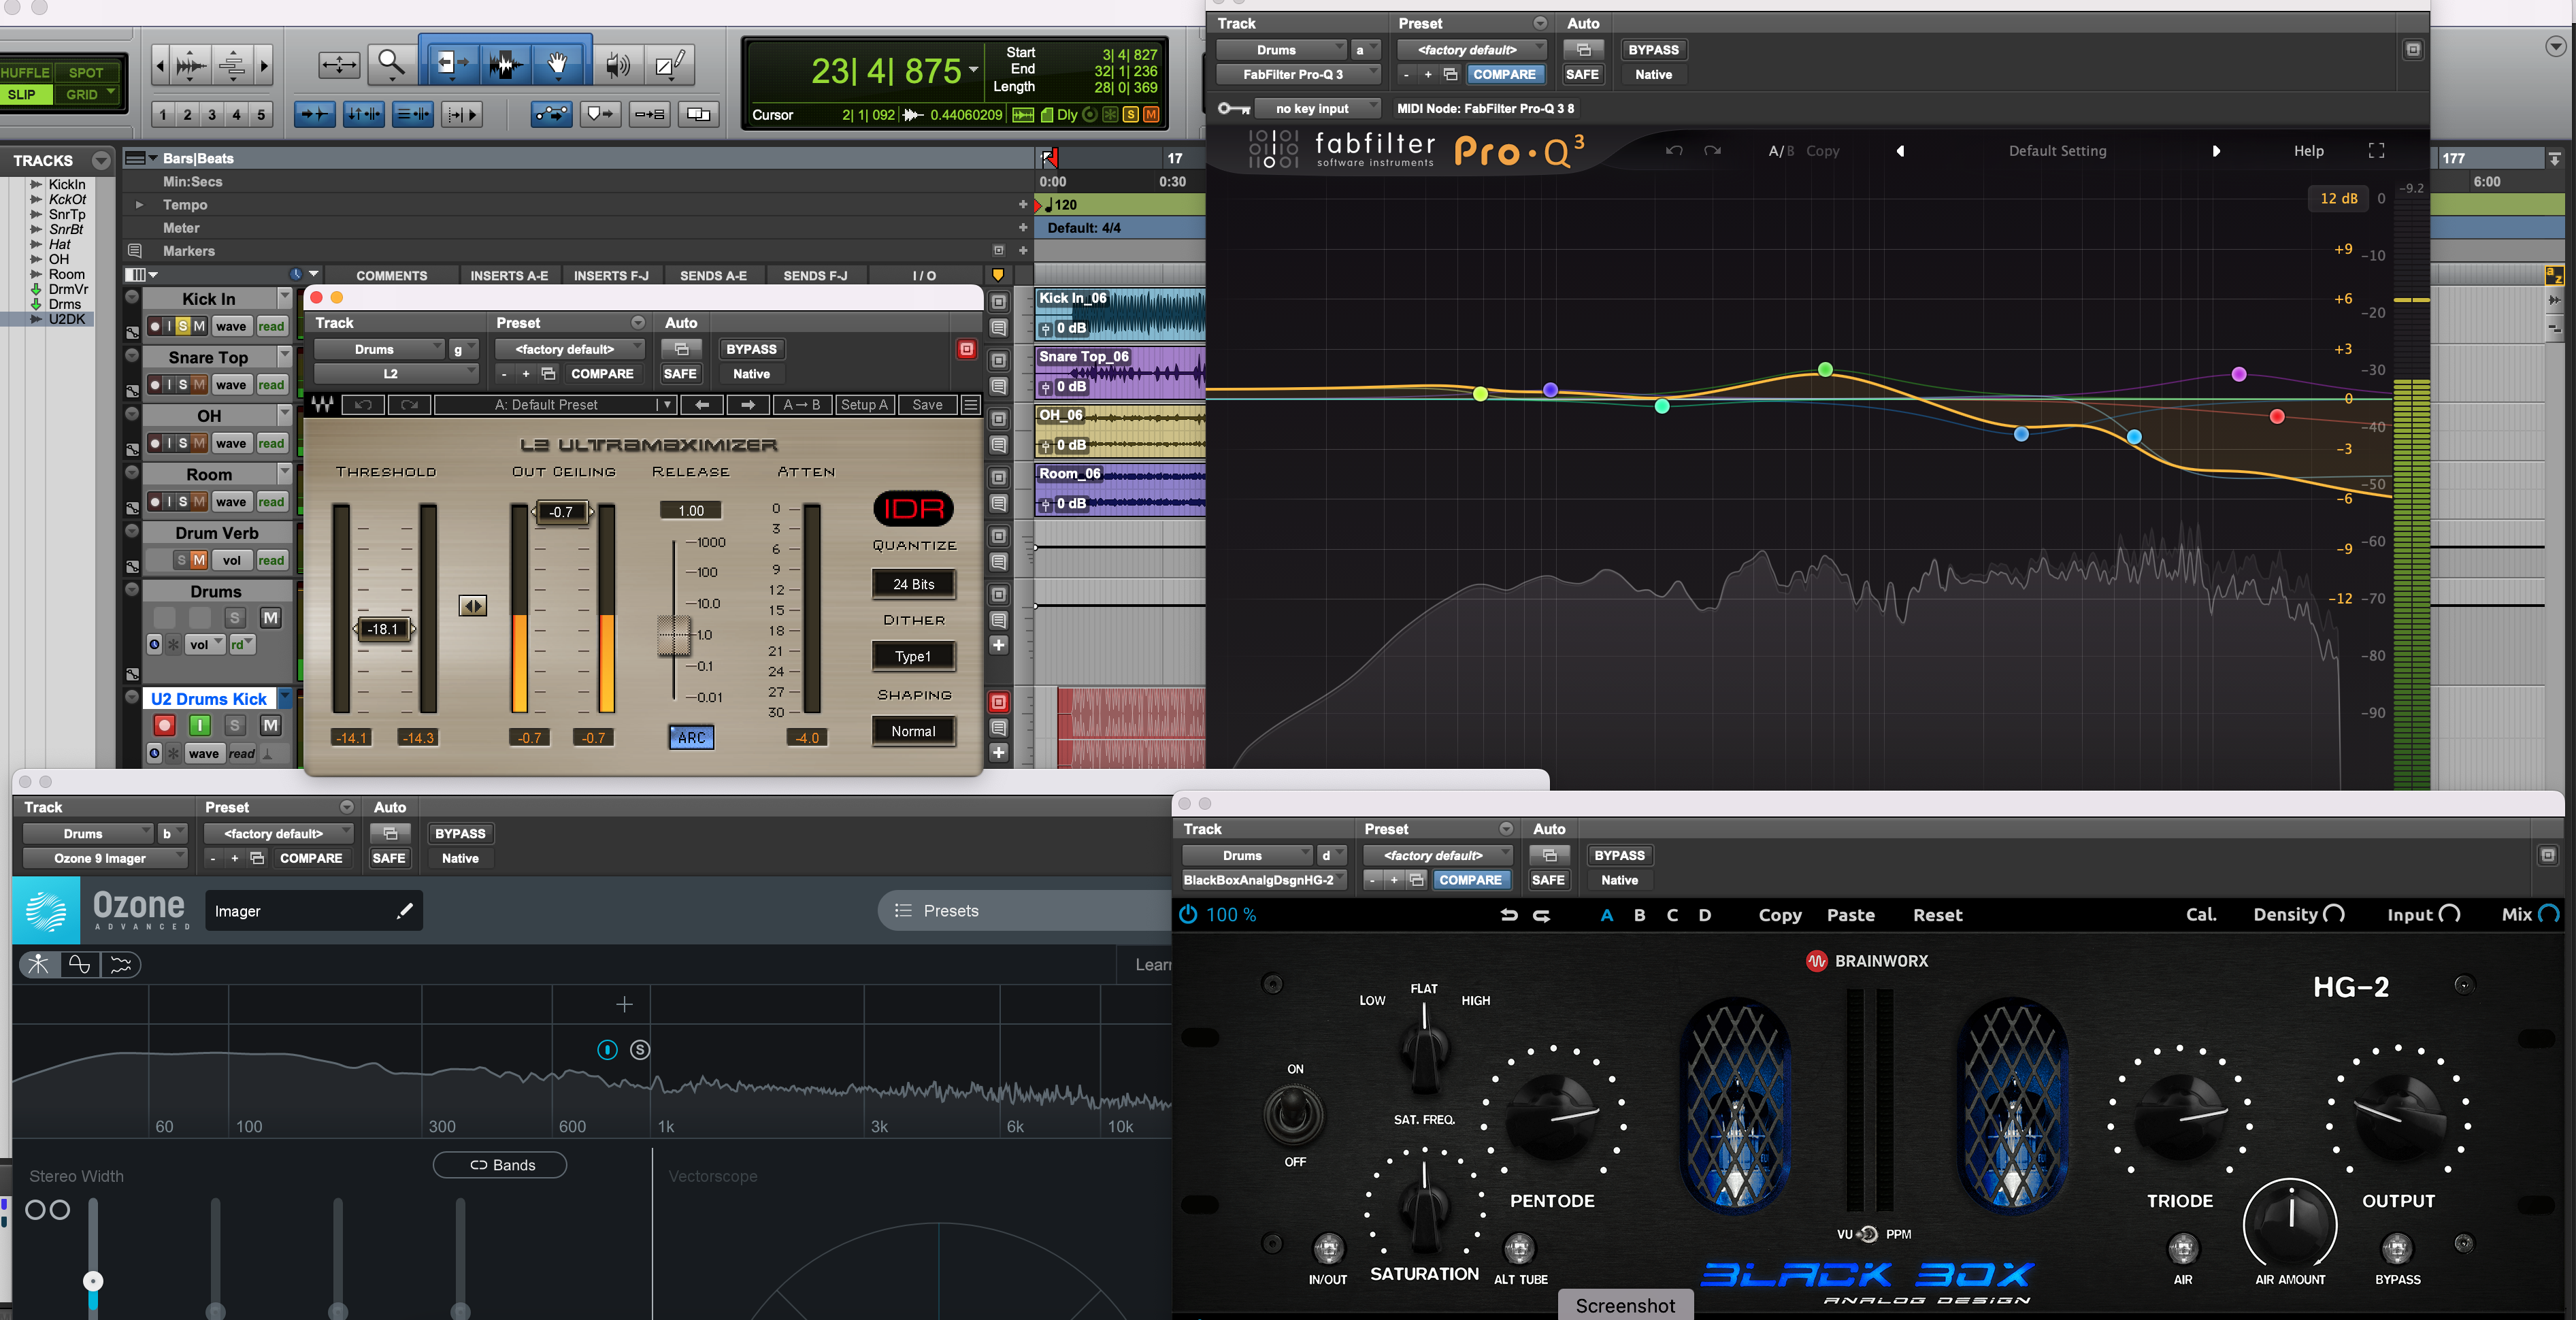2576x1320 pixels.
Task: Select the Grabber hand tool
Action: [558, 65]
